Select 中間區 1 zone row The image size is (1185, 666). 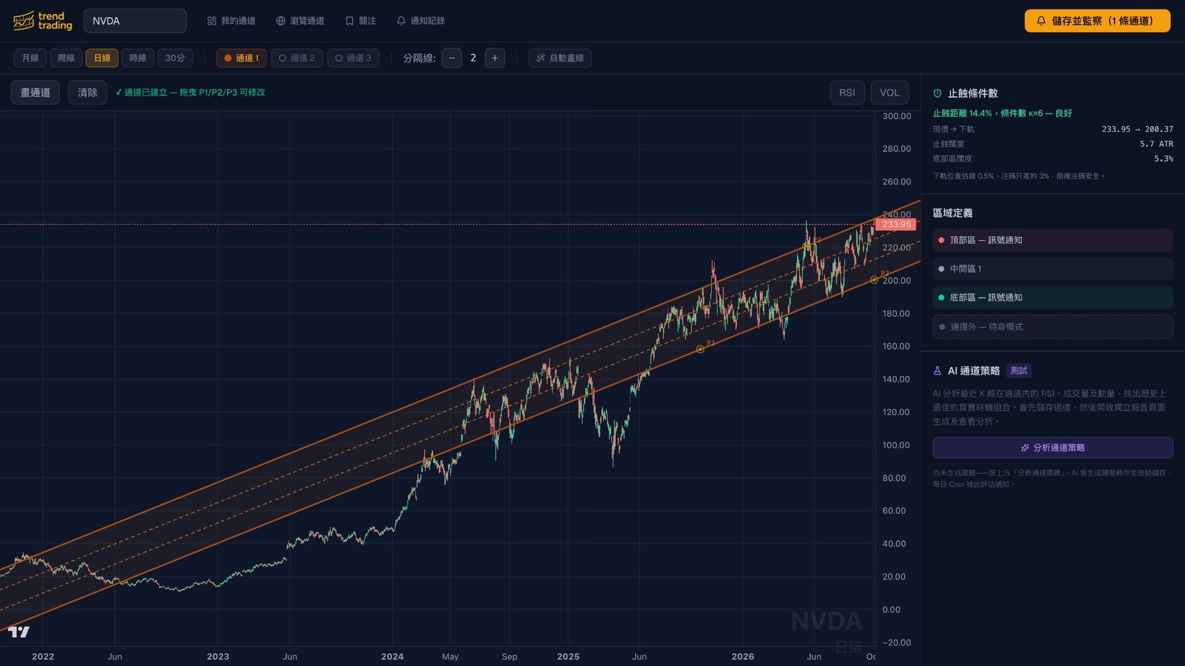[1052, 269]
